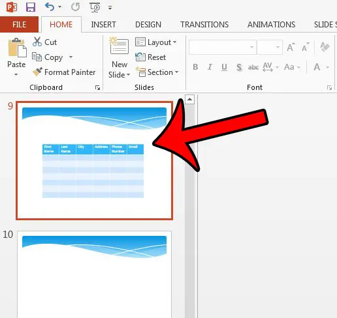
Task: Undo the last action
Action: [x=50, y=7]
